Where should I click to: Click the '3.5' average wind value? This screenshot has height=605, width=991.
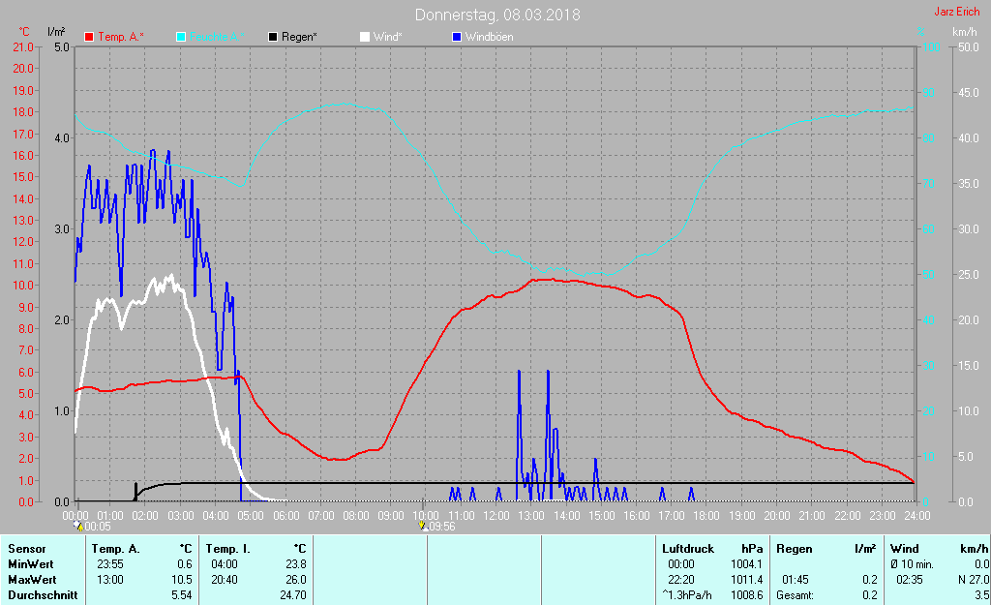coord(981,595)
